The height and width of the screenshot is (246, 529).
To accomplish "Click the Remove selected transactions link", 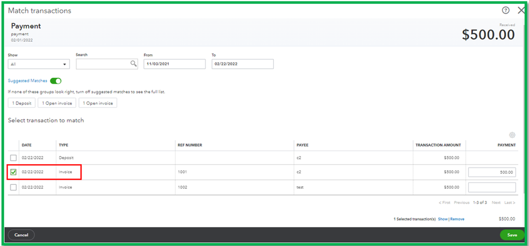I will tap(457, 219).
